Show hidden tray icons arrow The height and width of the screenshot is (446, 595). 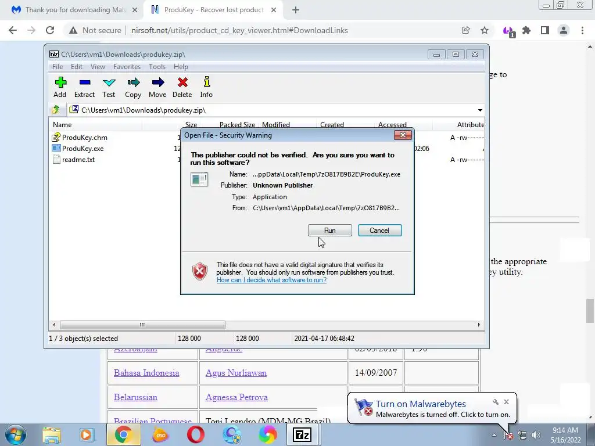tap(494, 435)
